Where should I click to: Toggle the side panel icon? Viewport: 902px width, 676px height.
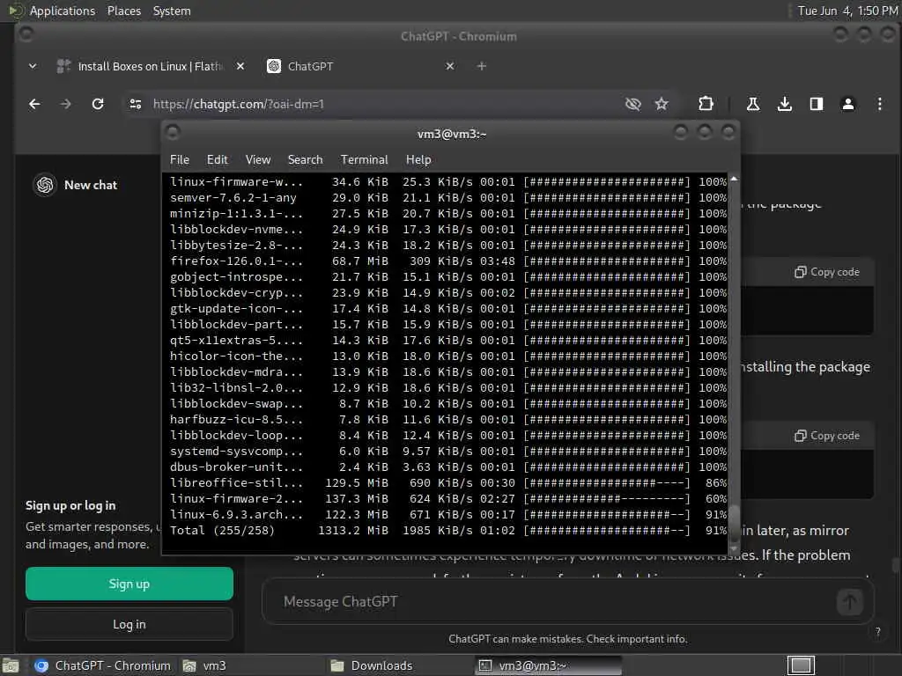817,104
